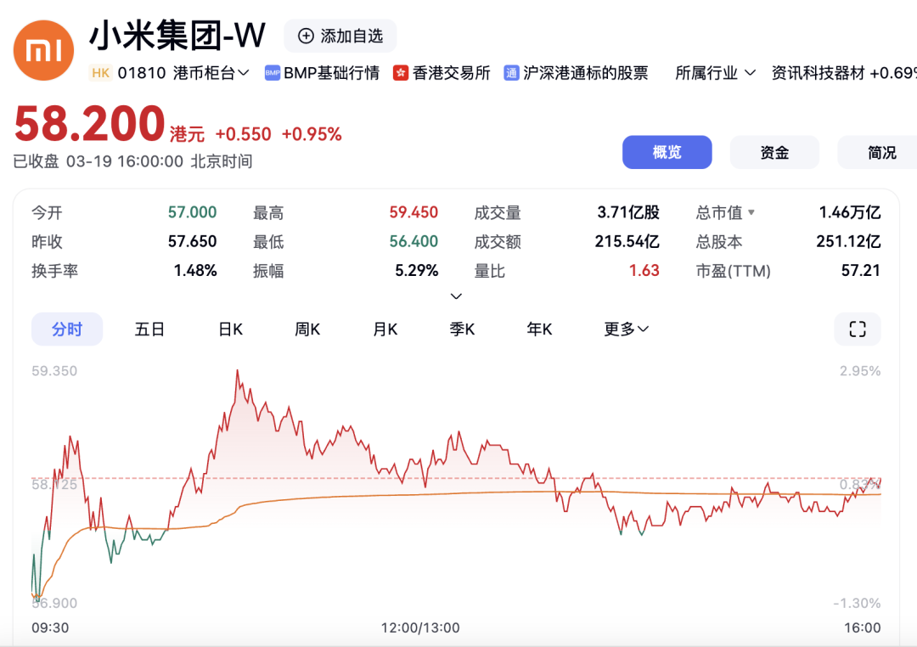
Task: Open the 资讯科技器材 industry link
Action: [844, 73]
